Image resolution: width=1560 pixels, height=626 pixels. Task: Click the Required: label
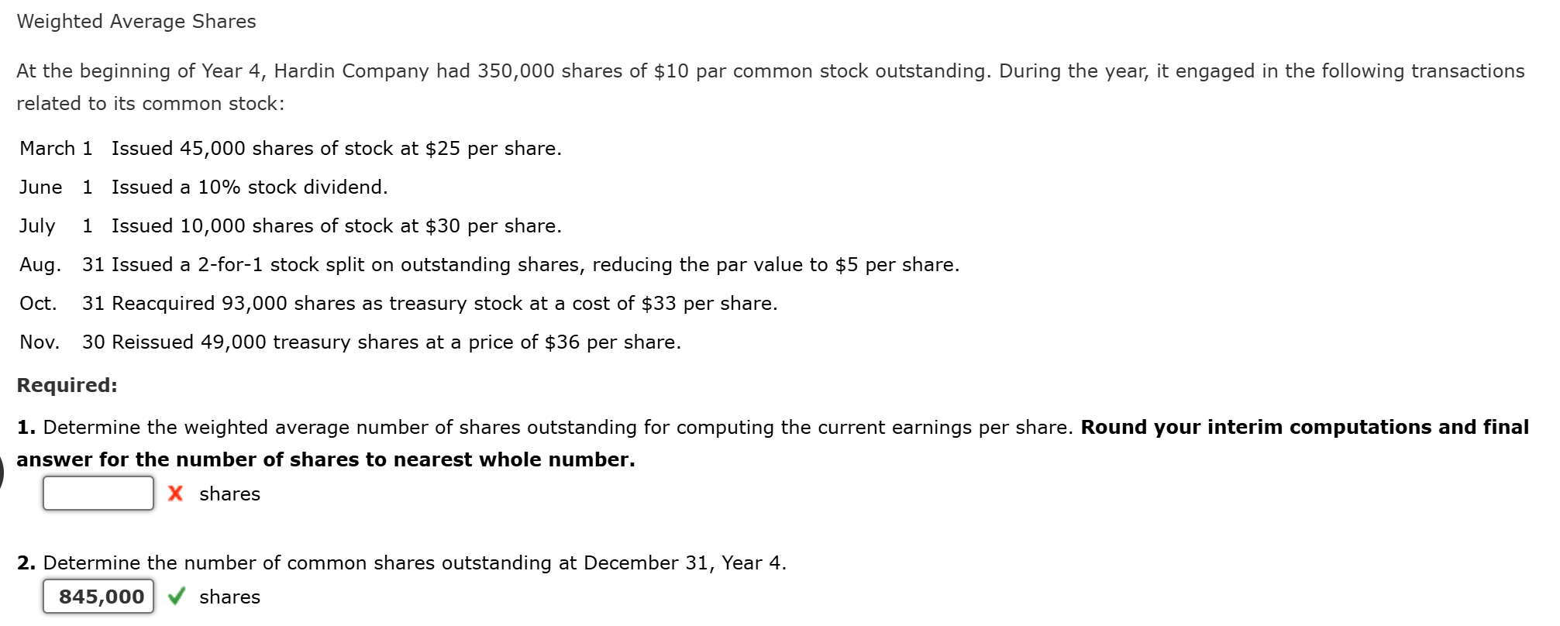[x=66, y=384]
